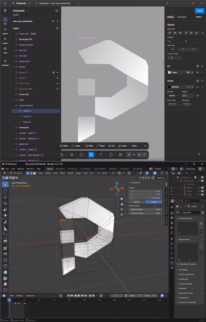Viewport: 206px width, 322px height.
Task: Expand the Frame 106 layer
Action: [14, 95]
